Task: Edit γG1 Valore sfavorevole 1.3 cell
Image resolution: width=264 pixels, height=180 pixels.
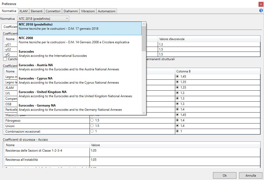Action: [x=209, y=45]
